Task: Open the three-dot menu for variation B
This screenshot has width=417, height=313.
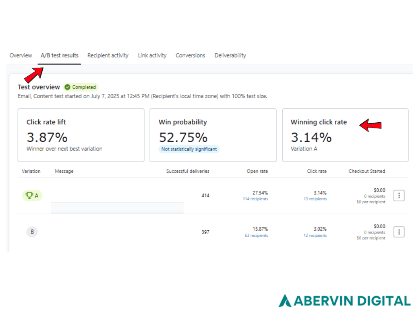Action: pos(399,232)
